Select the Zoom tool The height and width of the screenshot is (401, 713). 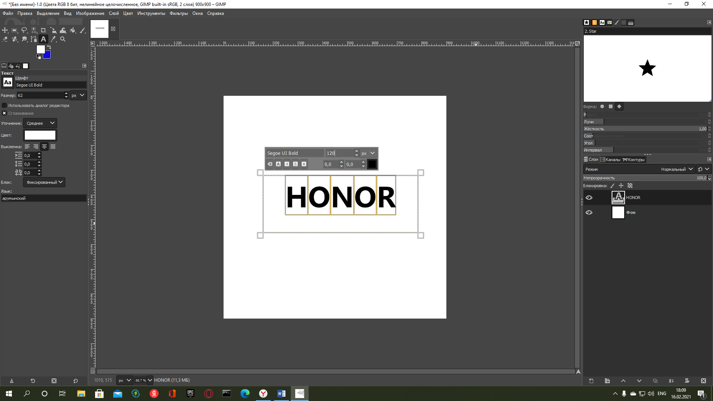point(63,39)
